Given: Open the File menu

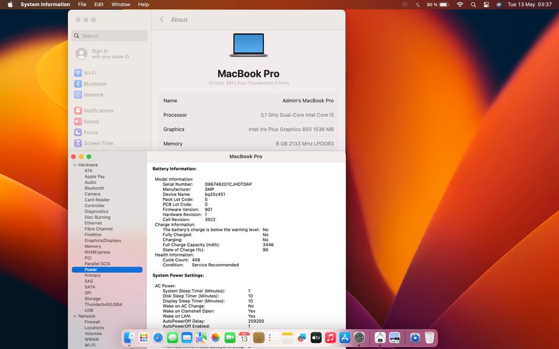Looking at the screenshot, I should tap(82, 5).
